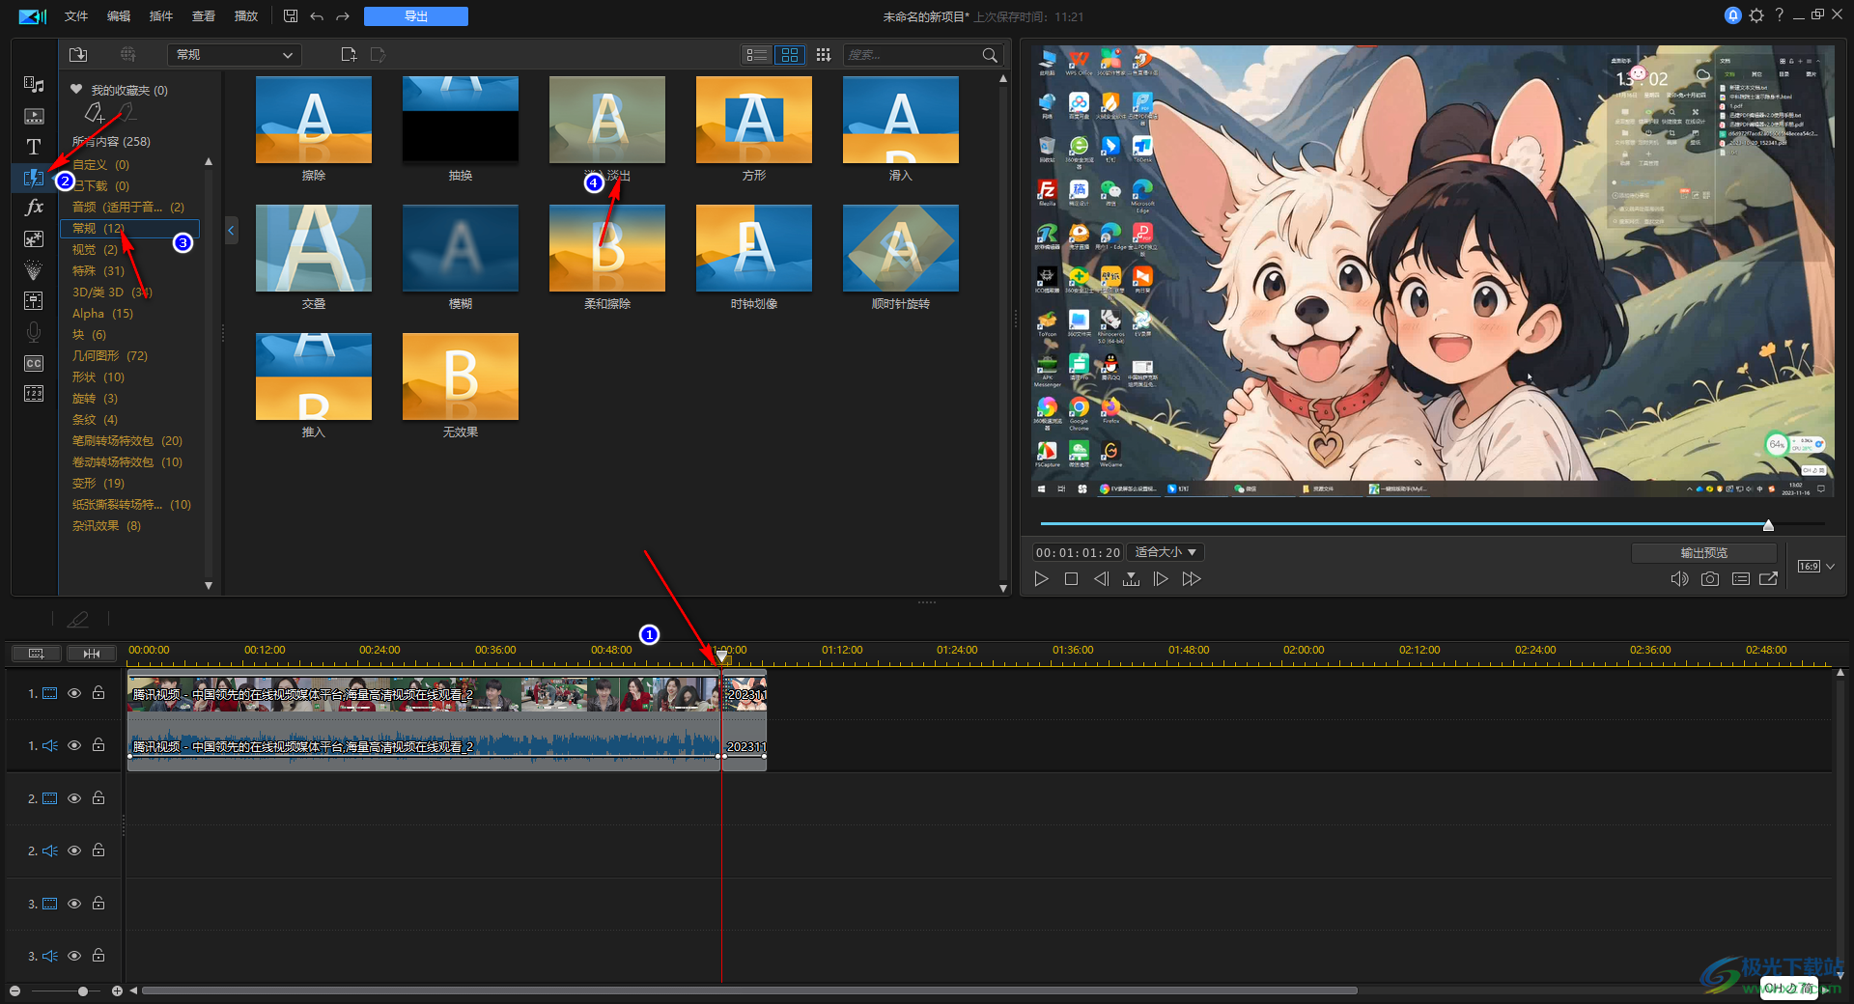Undock the preview window icon
Image resolution: width=1854 pixels, height=1004 pixels.
click(x=1768, y=579)
